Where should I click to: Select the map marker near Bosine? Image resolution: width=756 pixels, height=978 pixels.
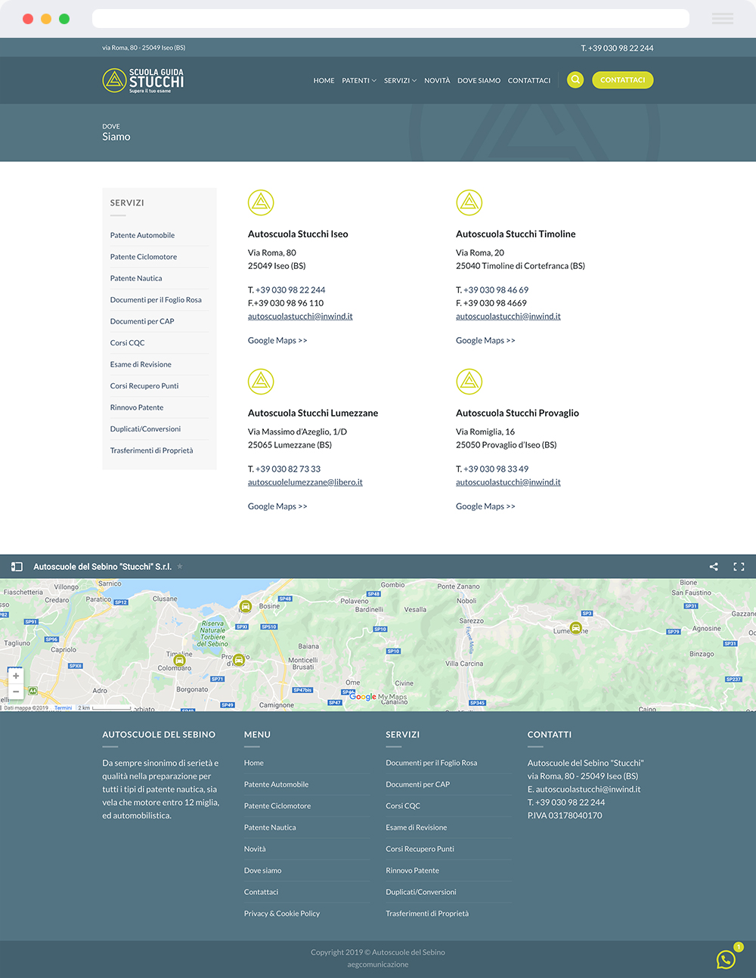[x=246, y=606]
